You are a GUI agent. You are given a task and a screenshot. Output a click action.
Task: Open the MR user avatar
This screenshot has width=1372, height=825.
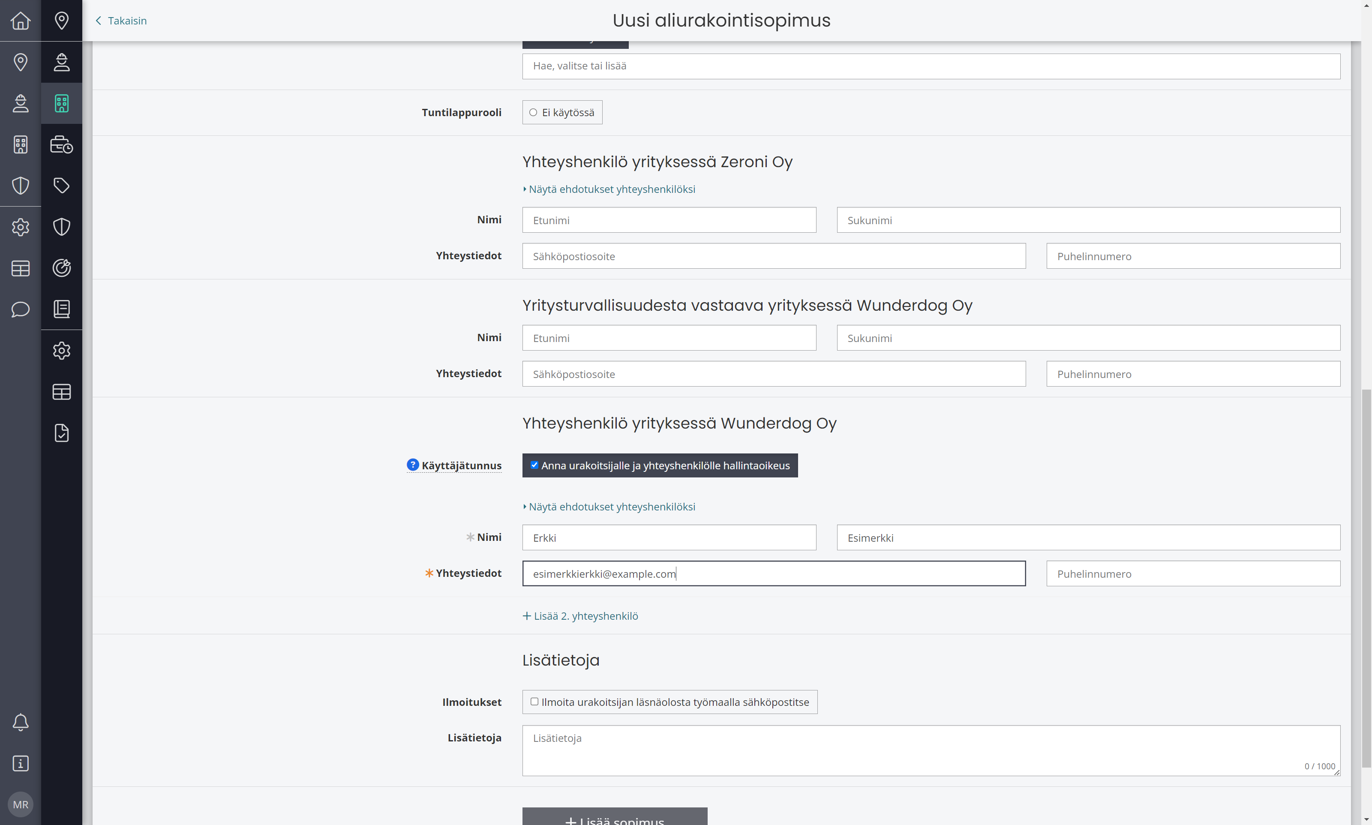[21, 804]
